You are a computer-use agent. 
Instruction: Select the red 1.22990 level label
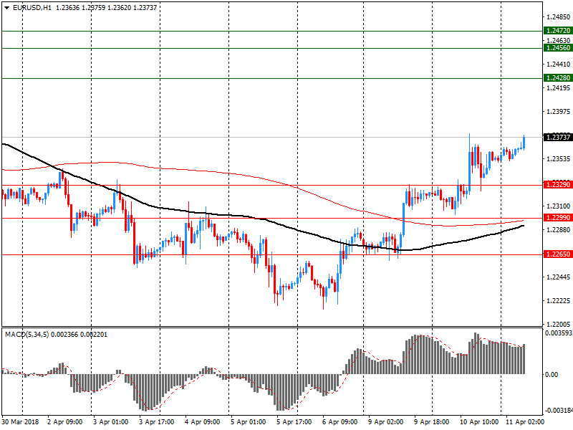pyautogui.click(x=558, y=218)
